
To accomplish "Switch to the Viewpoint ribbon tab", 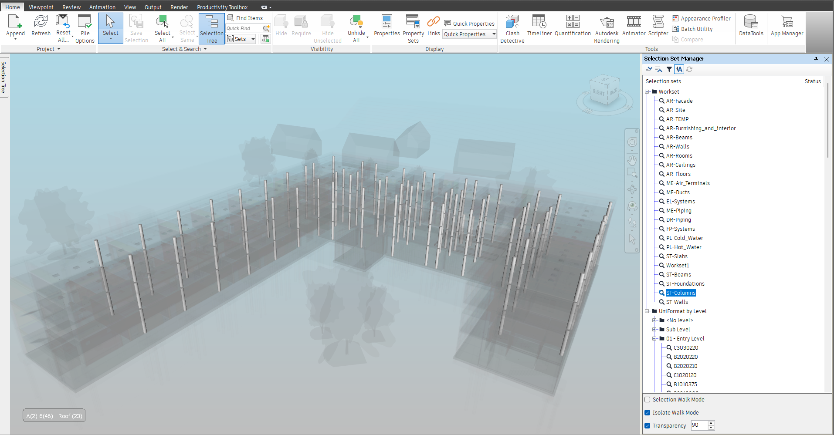I will tap(41, 7).
